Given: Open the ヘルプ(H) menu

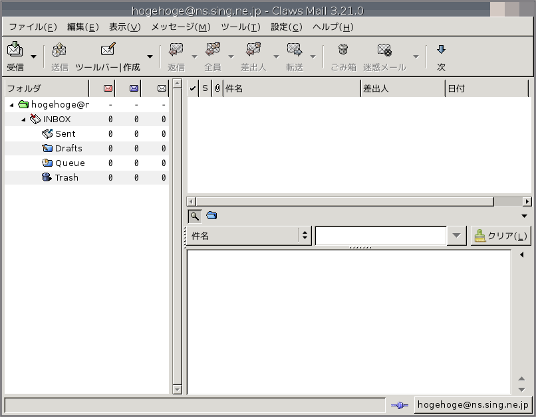Looking at the screenshot, I should [333, 27].
